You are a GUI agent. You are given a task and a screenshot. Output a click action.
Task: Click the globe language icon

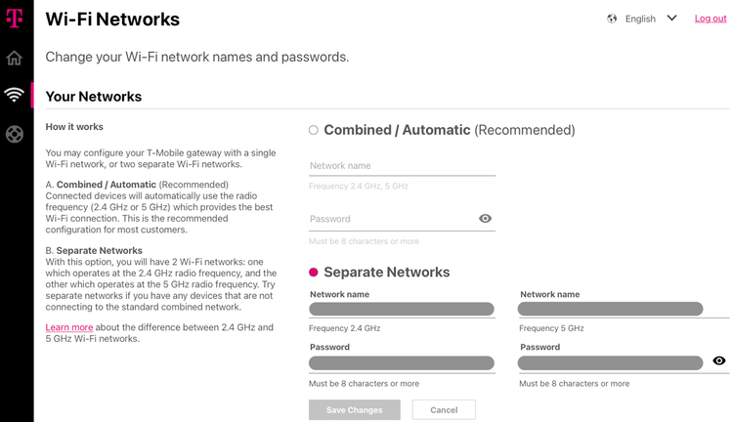click(612, 19)
